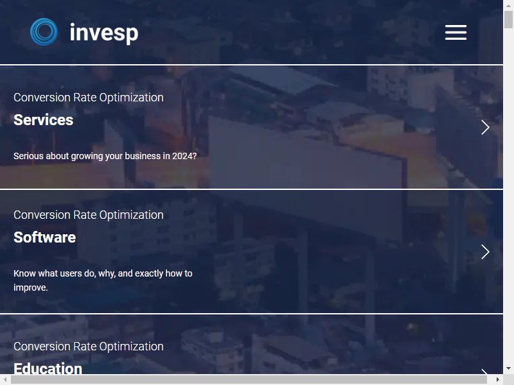Click 'Conversion Rate Optimization' label above Services

(89, 98)
